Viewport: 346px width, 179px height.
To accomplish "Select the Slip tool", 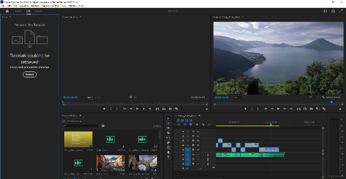I will click(x=168, y=138).
